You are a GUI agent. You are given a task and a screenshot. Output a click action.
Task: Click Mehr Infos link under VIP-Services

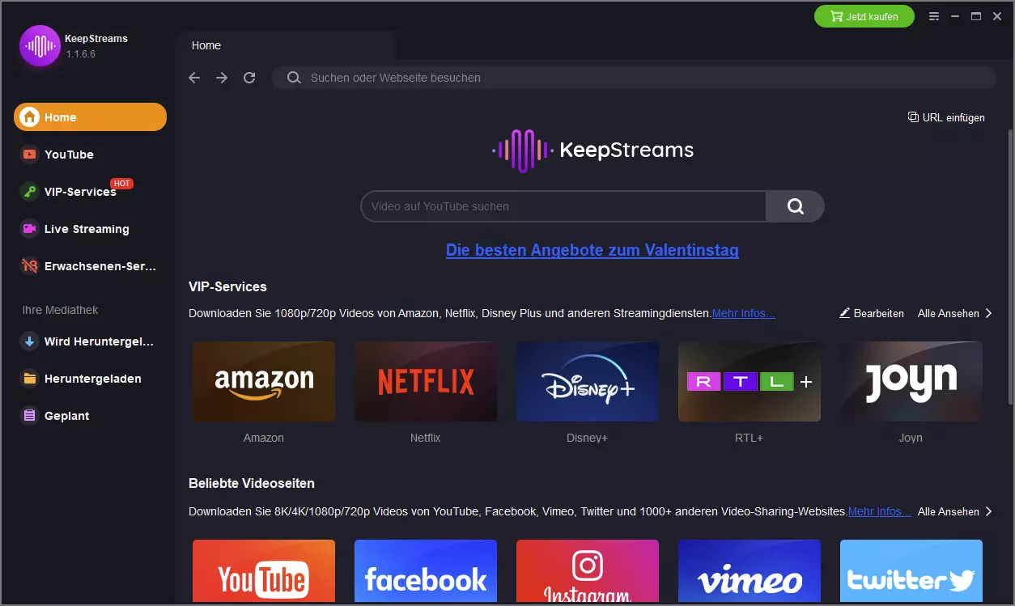tap(743, 313)
